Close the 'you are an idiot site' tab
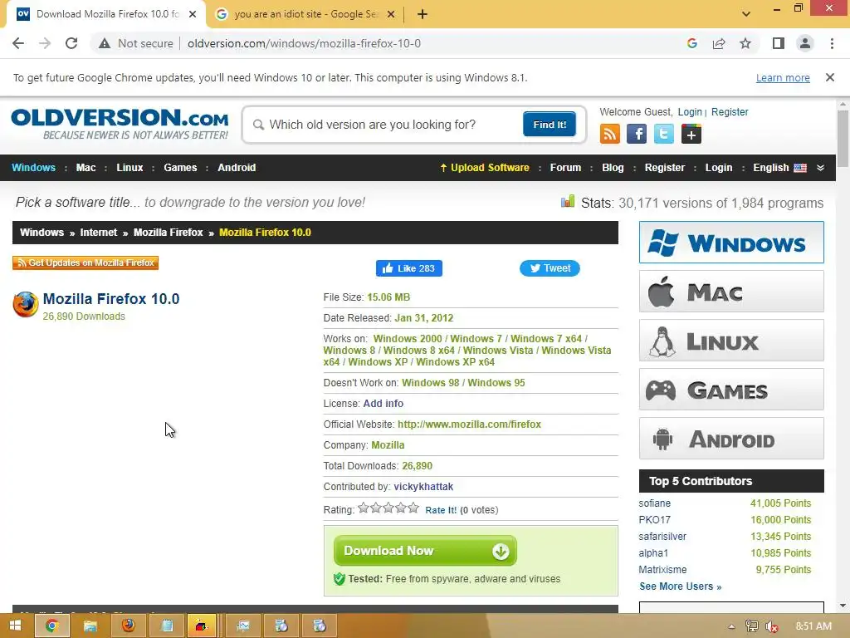 (x=391, y=14)
